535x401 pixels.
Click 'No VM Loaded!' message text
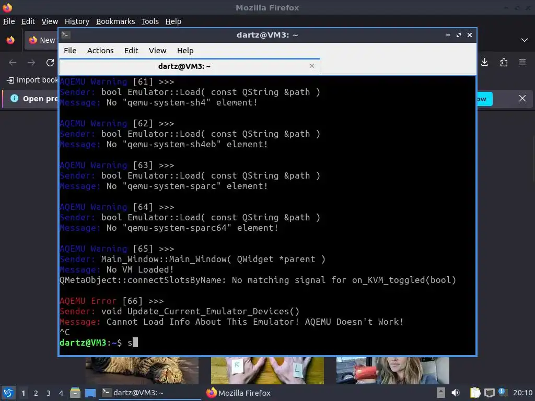(x=140, y=270)
